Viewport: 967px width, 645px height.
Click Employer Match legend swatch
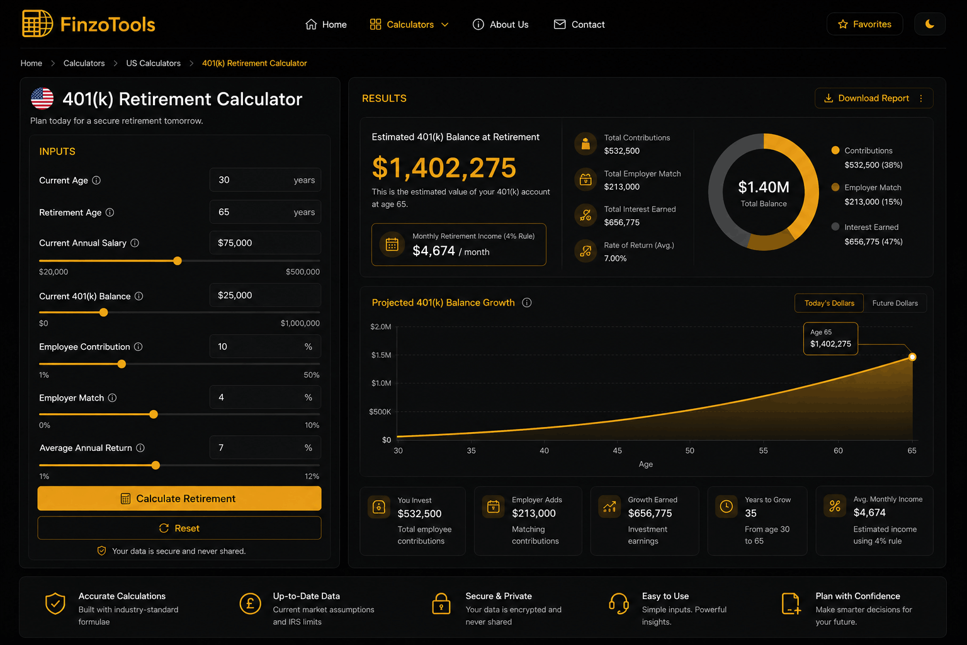coord(835,187)
